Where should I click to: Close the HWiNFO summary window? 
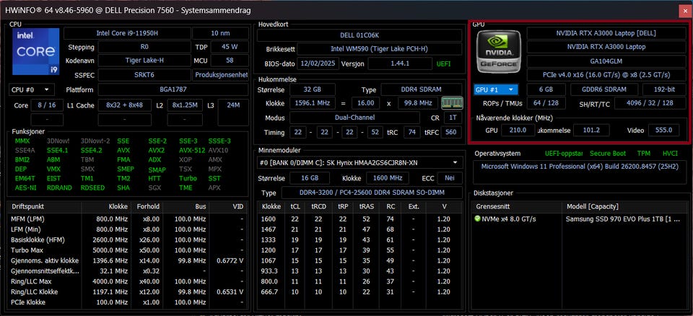point(684,11)
